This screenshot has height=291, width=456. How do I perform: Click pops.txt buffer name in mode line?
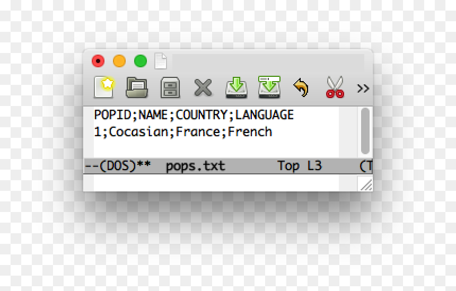[x=196, y=166]
